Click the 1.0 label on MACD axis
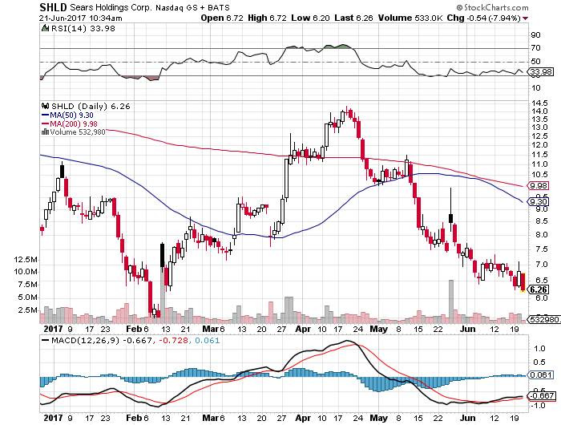The width and height of the screenshot is (561, 425). pyautogui.click(x=539, y=348)
